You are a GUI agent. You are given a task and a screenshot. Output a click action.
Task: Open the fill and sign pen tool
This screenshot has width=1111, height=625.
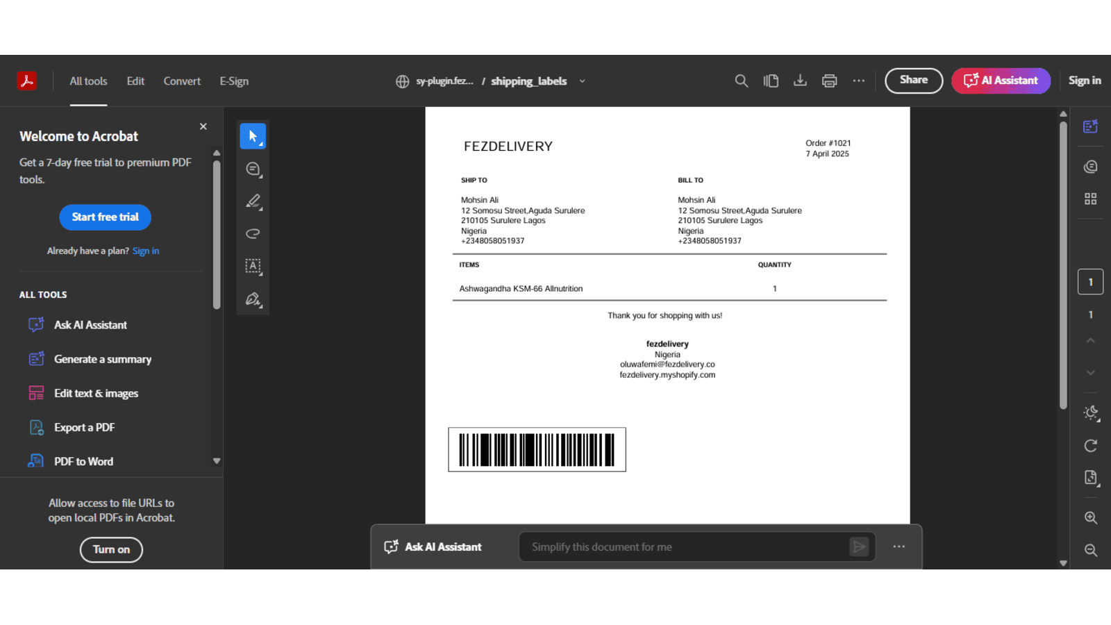tap(253, 299)
